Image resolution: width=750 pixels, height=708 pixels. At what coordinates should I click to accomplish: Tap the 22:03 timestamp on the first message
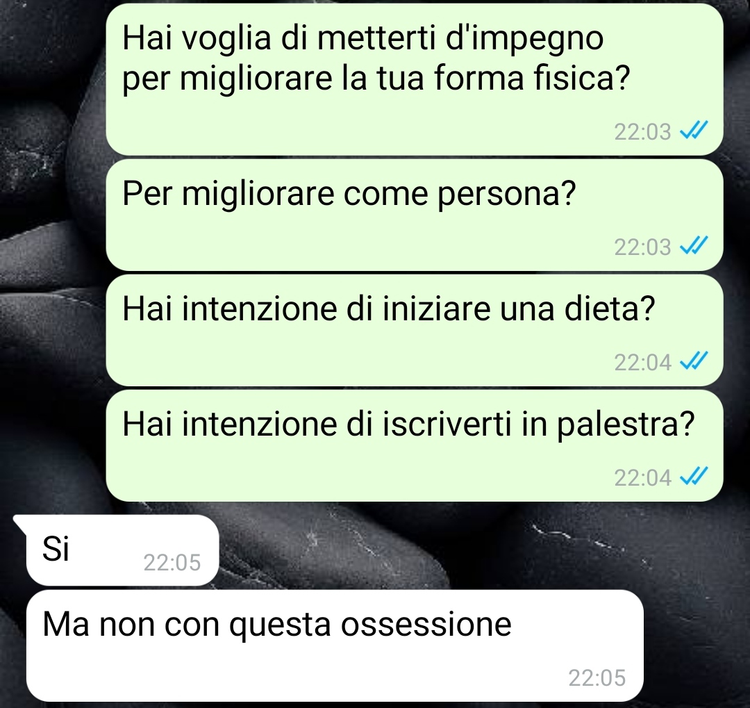click(642, 131)
